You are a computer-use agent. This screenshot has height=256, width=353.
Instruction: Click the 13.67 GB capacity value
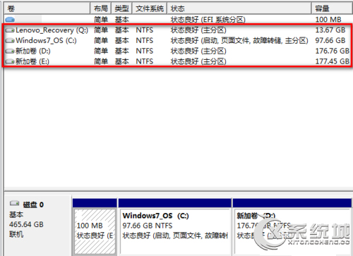[x=330, y=30]
